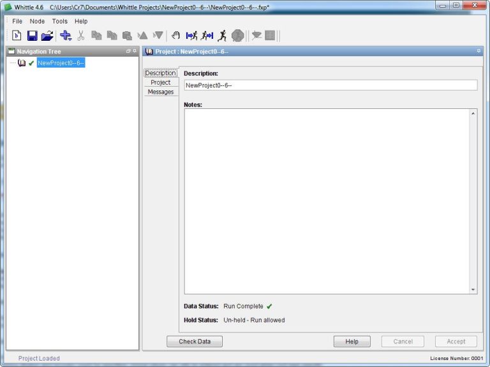This screenshot has width=490, height=367.
Task: Open the File menu
Action: 17,21
